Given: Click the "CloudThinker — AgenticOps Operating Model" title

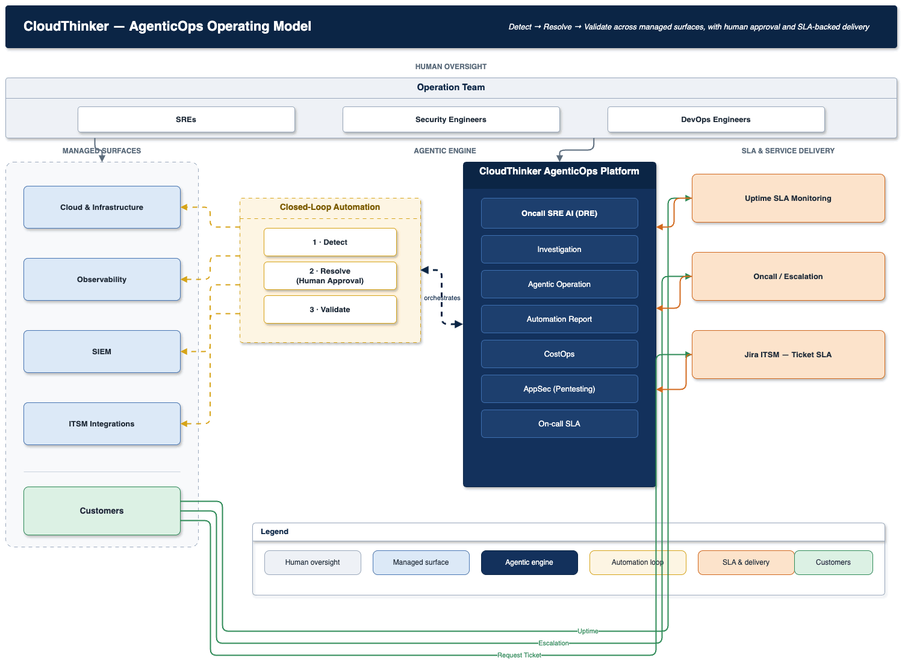Looking at the screenshot, I should [167, 26].
